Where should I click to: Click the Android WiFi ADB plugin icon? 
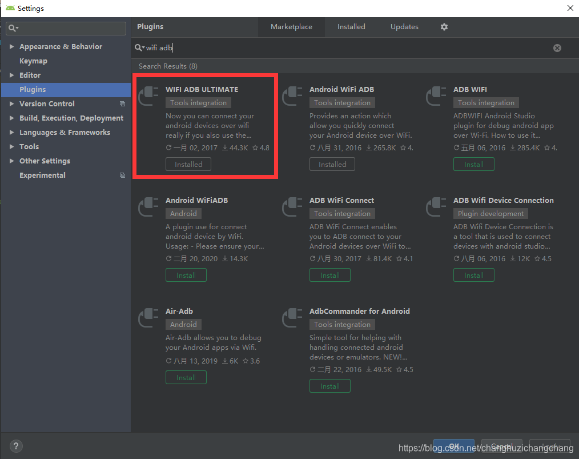292,96
